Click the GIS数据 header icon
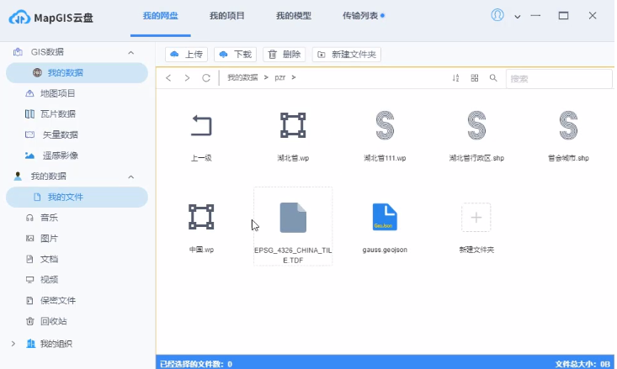The width and height of the screenshot is (617, 369). click(x=18, y=52)
